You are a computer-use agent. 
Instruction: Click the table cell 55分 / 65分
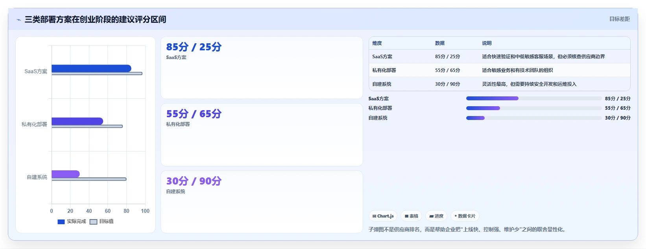448,70
